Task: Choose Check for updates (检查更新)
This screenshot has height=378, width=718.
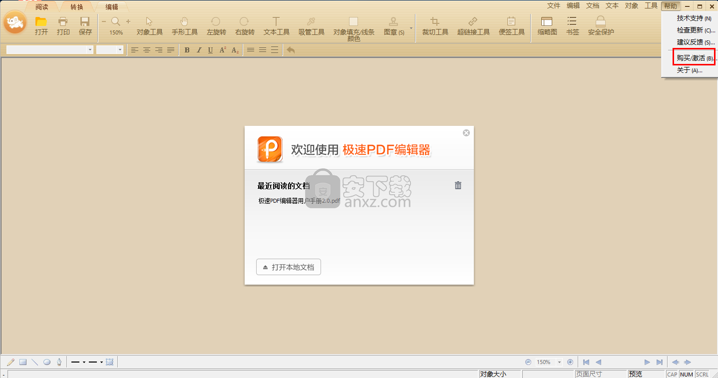Action: 696,30
